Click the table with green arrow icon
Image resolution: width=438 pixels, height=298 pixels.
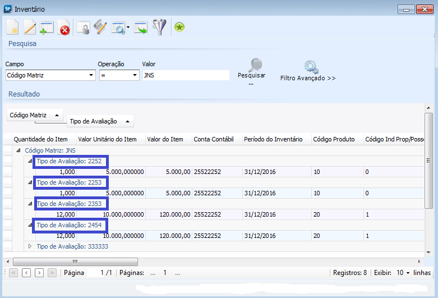[x=140, y=28]
